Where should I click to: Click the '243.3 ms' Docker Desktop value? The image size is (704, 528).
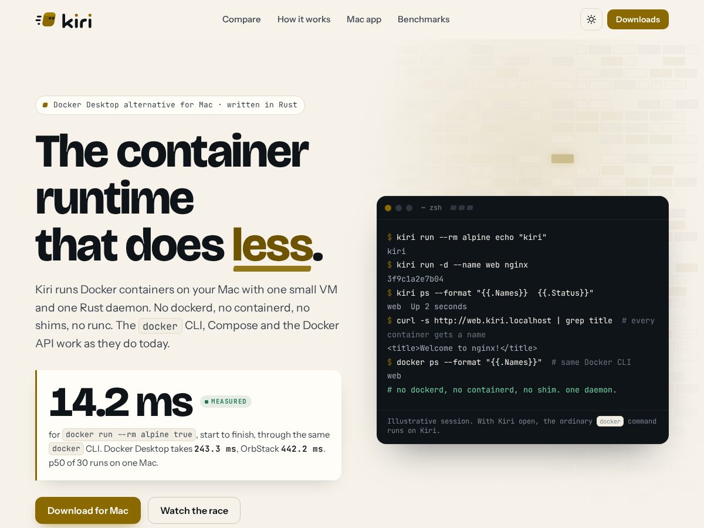[x=215, y=449]
